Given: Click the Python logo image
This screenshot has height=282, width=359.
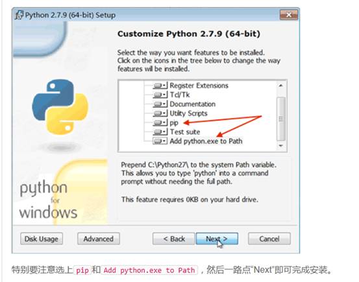Looking at the screenshot, I should 60,106.
